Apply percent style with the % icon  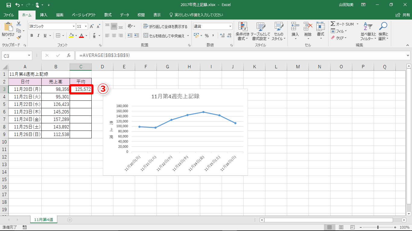[207, 35]
